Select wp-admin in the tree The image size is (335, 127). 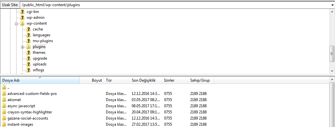pyautogui.click(x=35, y=17)
